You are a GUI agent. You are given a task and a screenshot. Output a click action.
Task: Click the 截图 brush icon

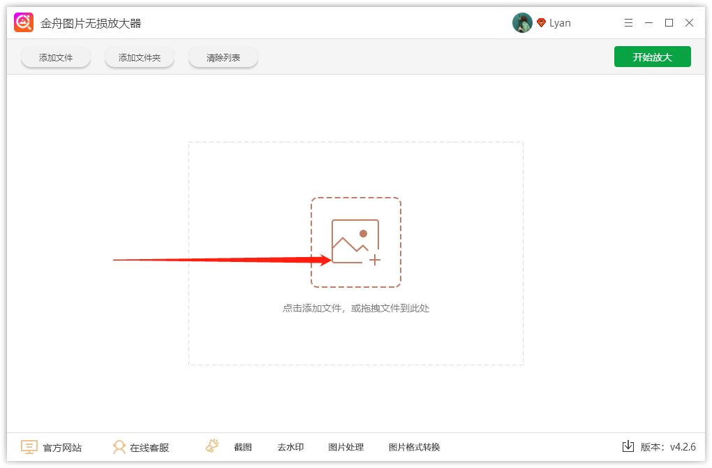[212, 446]
